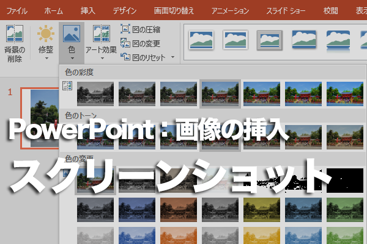Apply the drop shadow rectangle picture style
The width and height of the screenshot is (367, 244).
pos(304,40)
